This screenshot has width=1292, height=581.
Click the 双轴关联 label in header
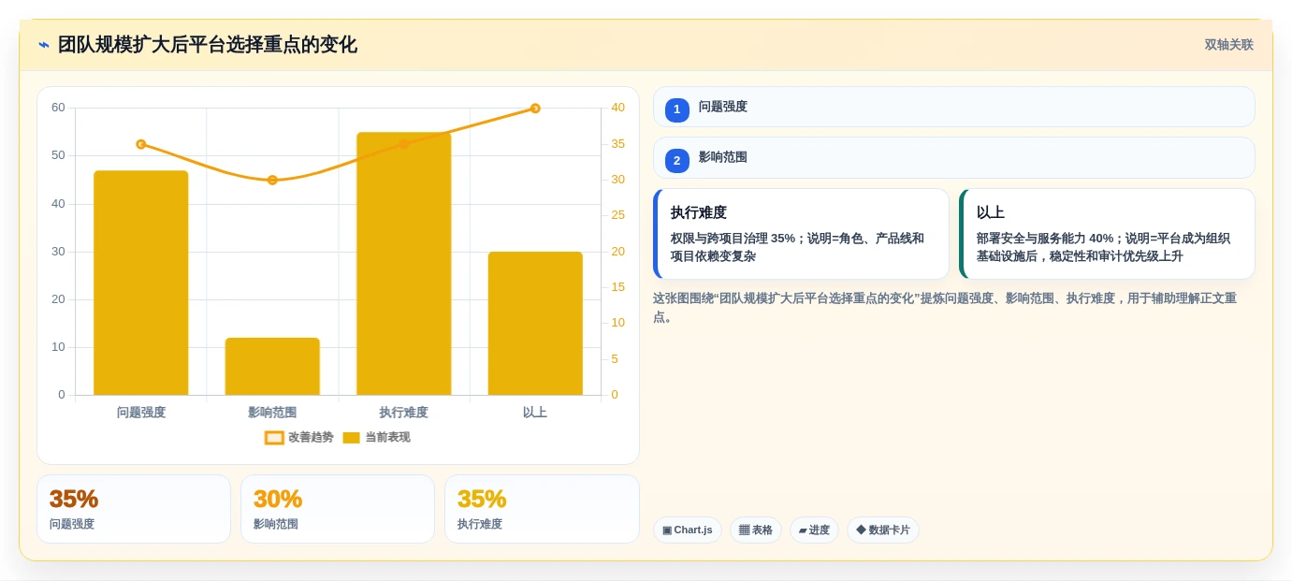[1228, 45]
